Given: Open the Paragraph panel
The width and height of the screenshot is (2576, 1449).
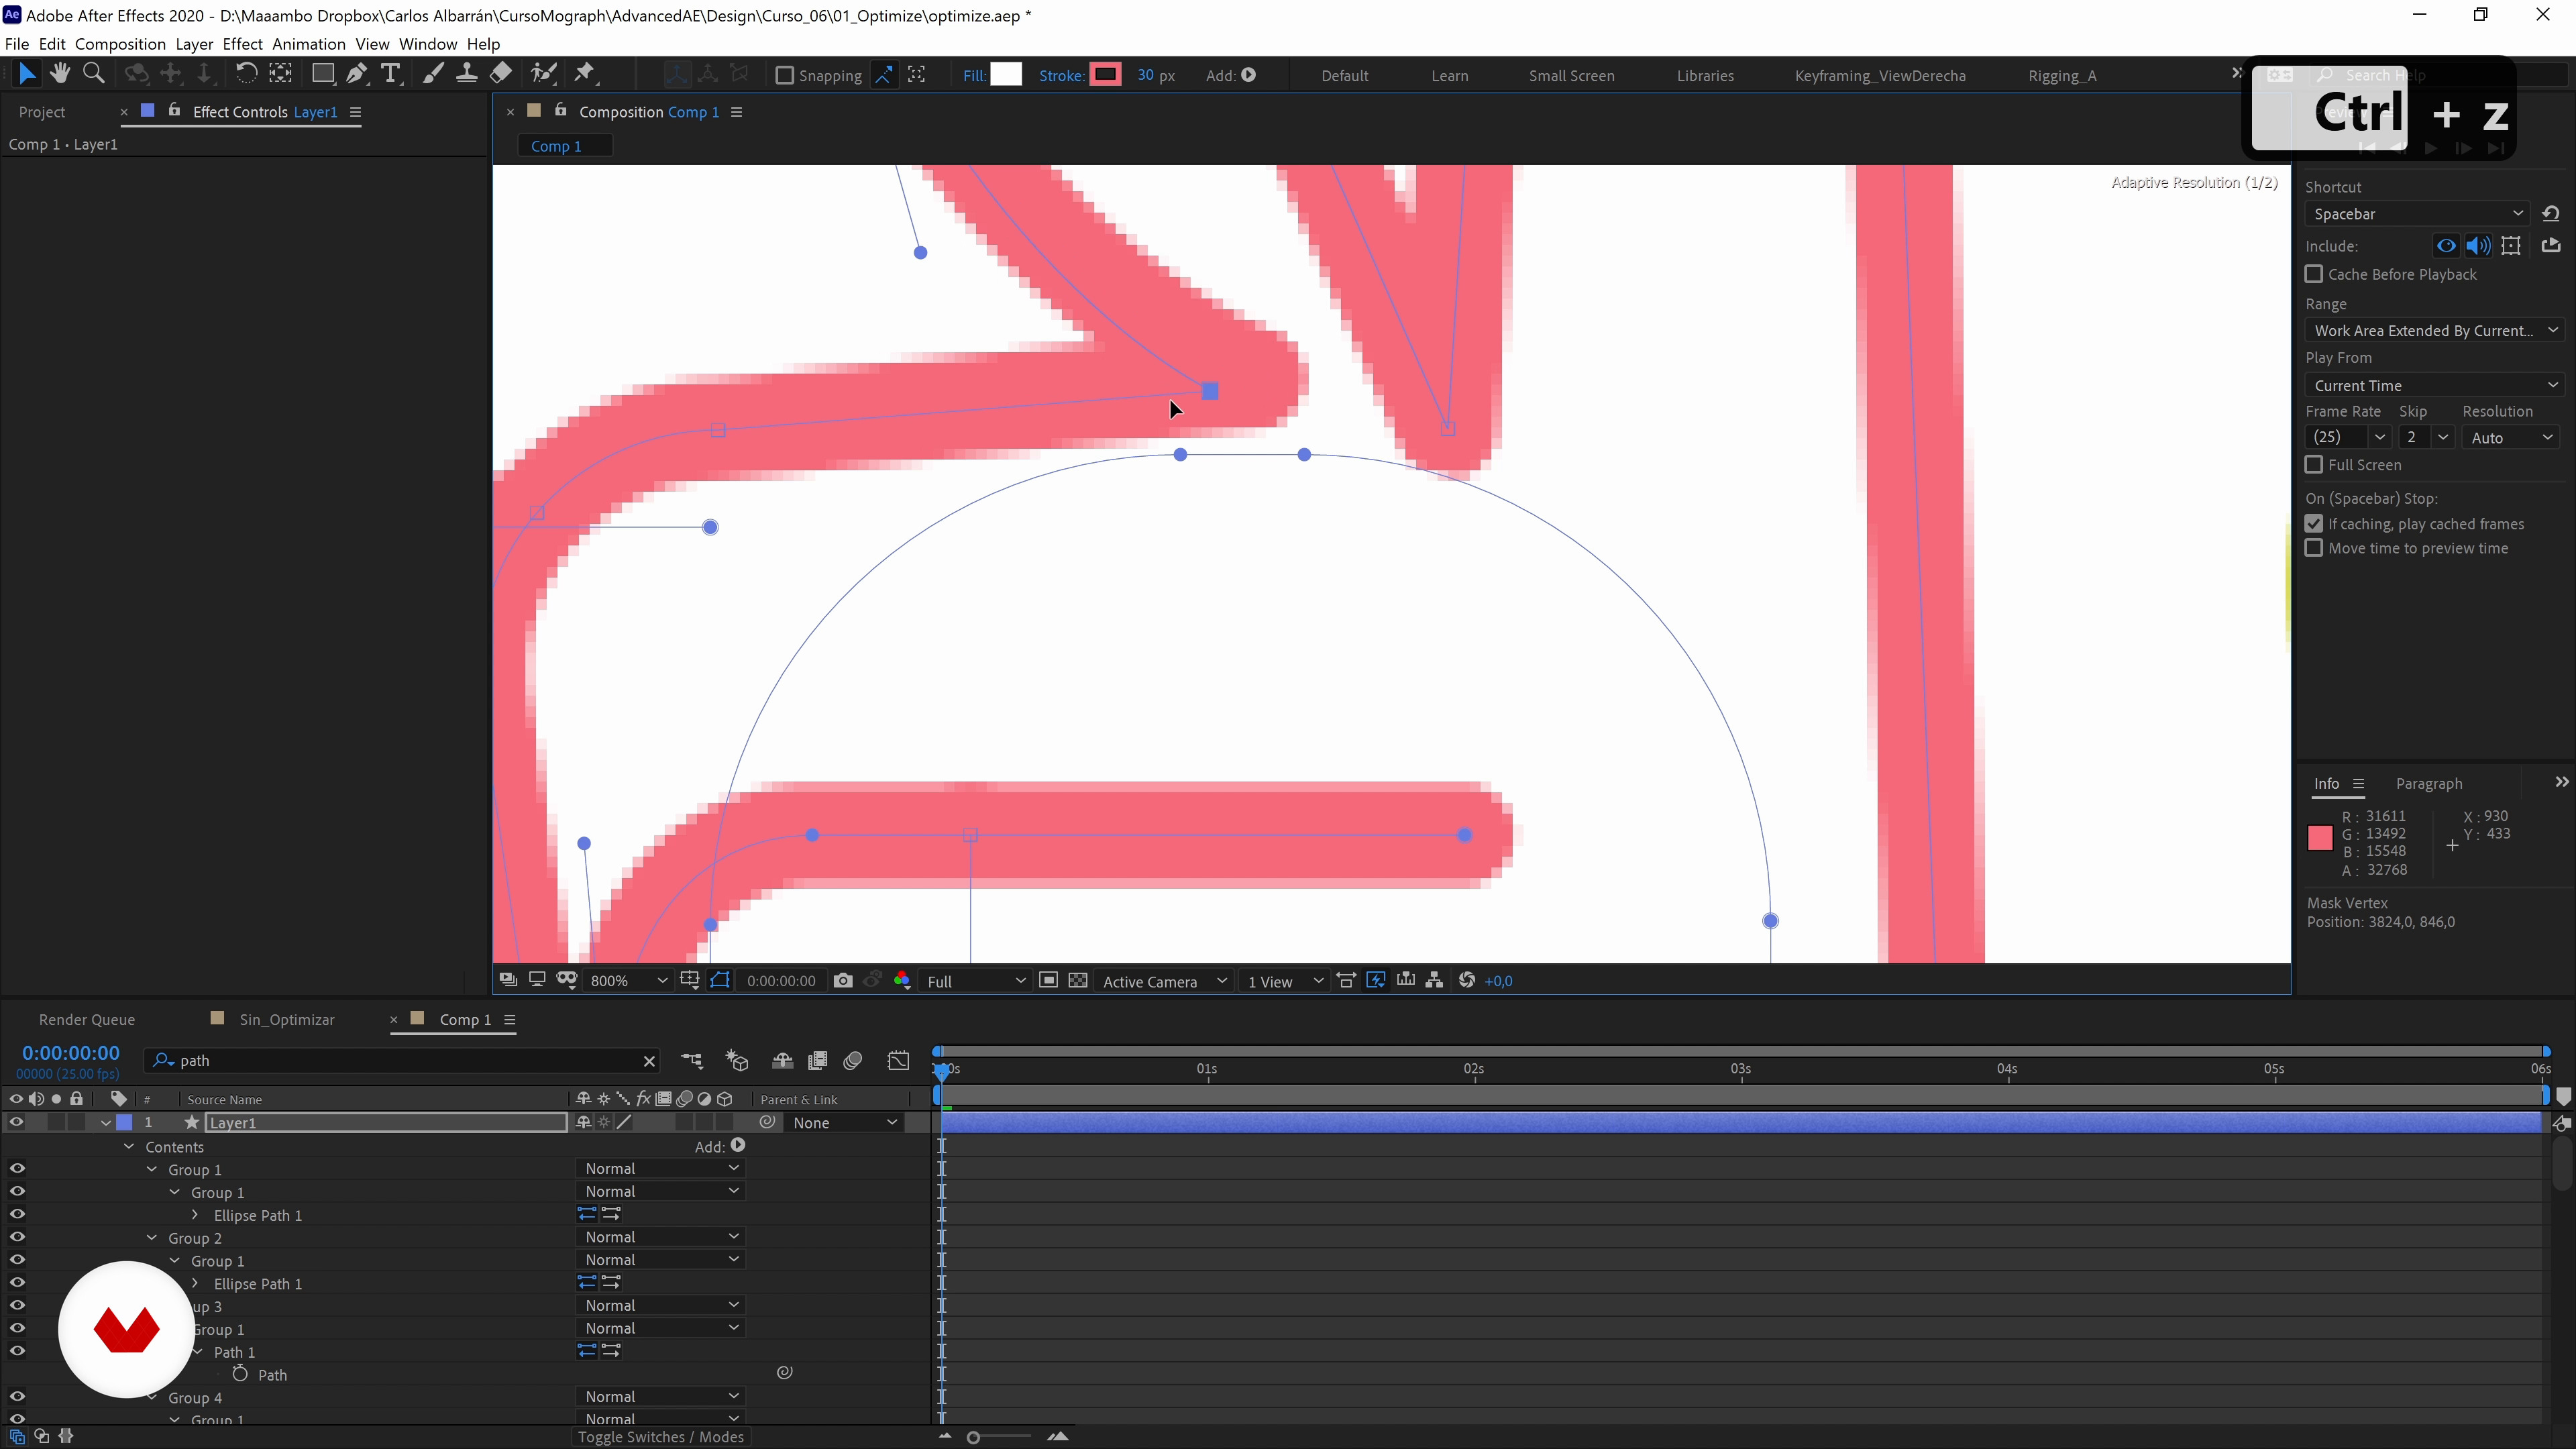Looking at the screenshot, I should (2429, 784).
